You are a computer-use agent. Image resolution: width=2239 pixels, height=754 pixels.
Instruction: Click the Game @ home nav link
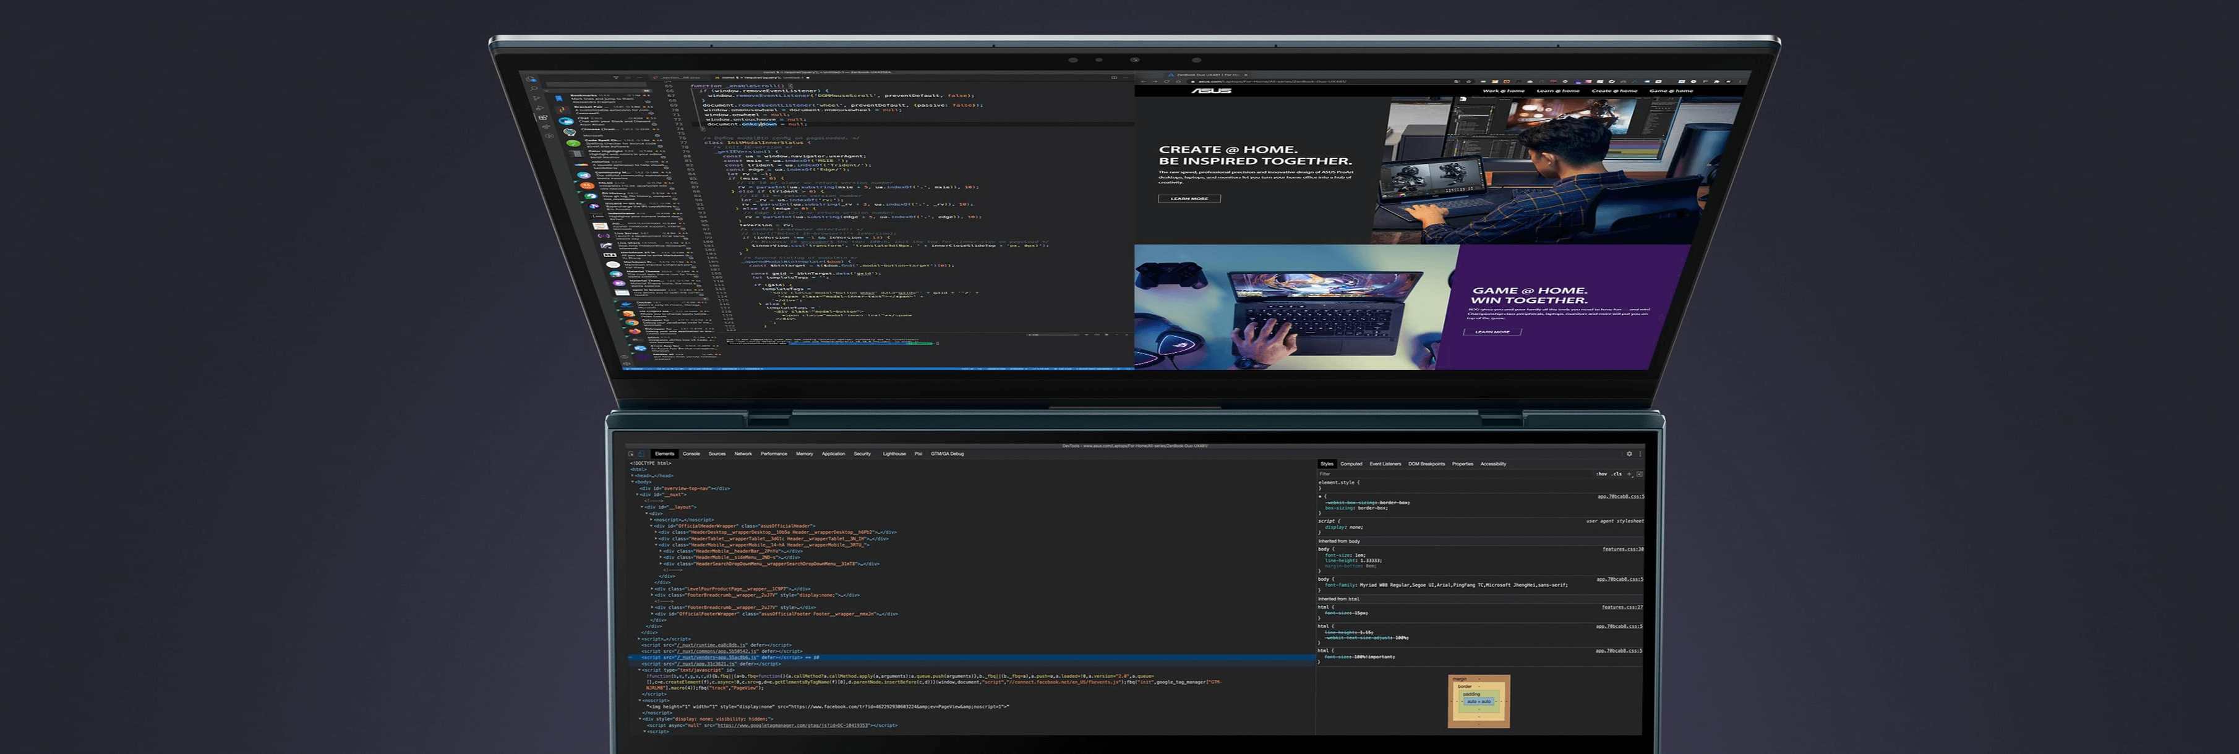tap(1671, 90)
